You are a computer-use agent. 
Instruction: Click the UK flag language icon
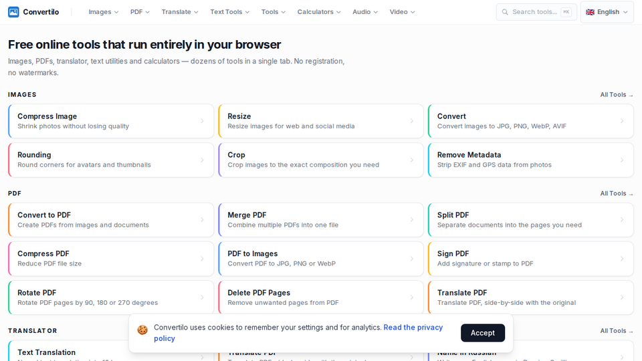click(590, 12)
